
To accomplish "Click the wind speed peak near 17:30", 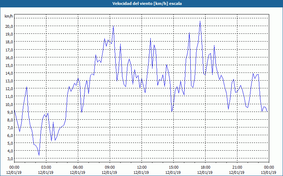I will pos(200,21).
